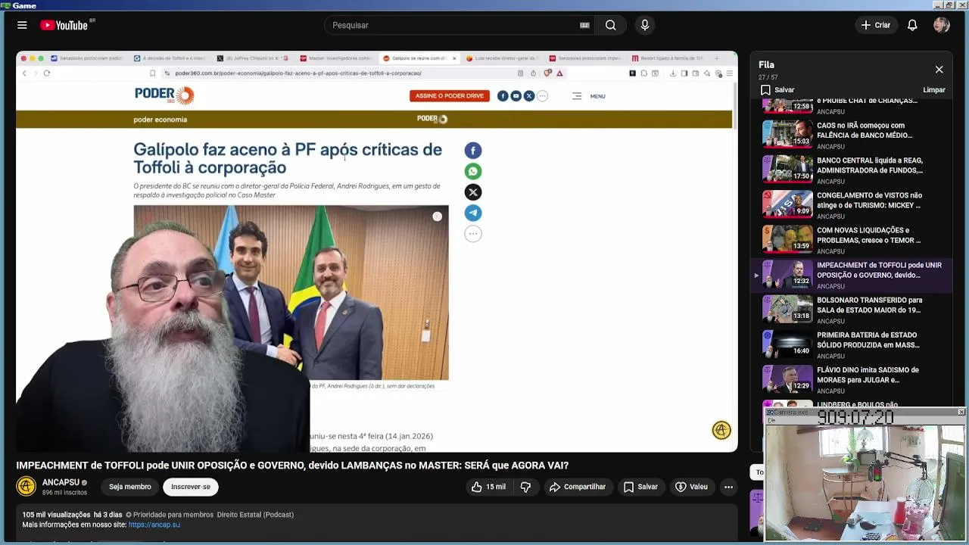Click the Facebook share icon in article

473,151
